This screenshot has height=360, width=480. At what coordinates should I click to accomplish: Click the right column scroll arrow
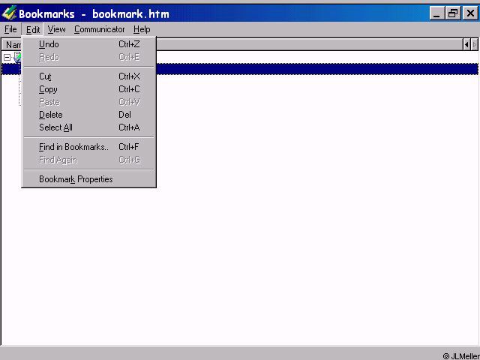coord(474,45)
